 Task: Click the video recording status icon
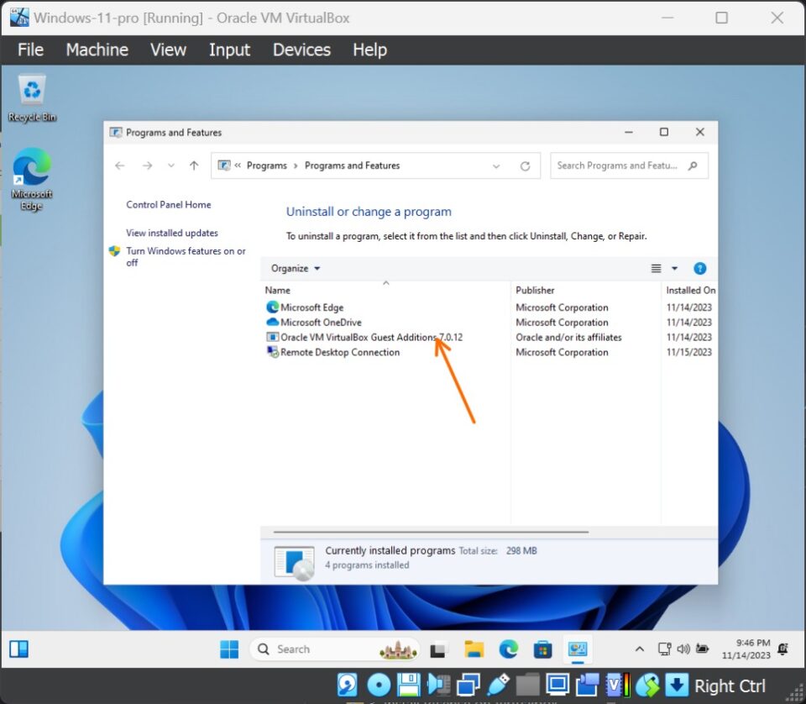[x=588, y=686]
